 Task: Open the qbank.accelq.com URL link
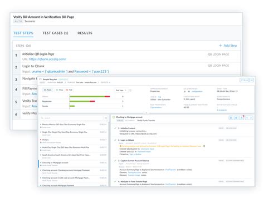(x=47, y=59)
